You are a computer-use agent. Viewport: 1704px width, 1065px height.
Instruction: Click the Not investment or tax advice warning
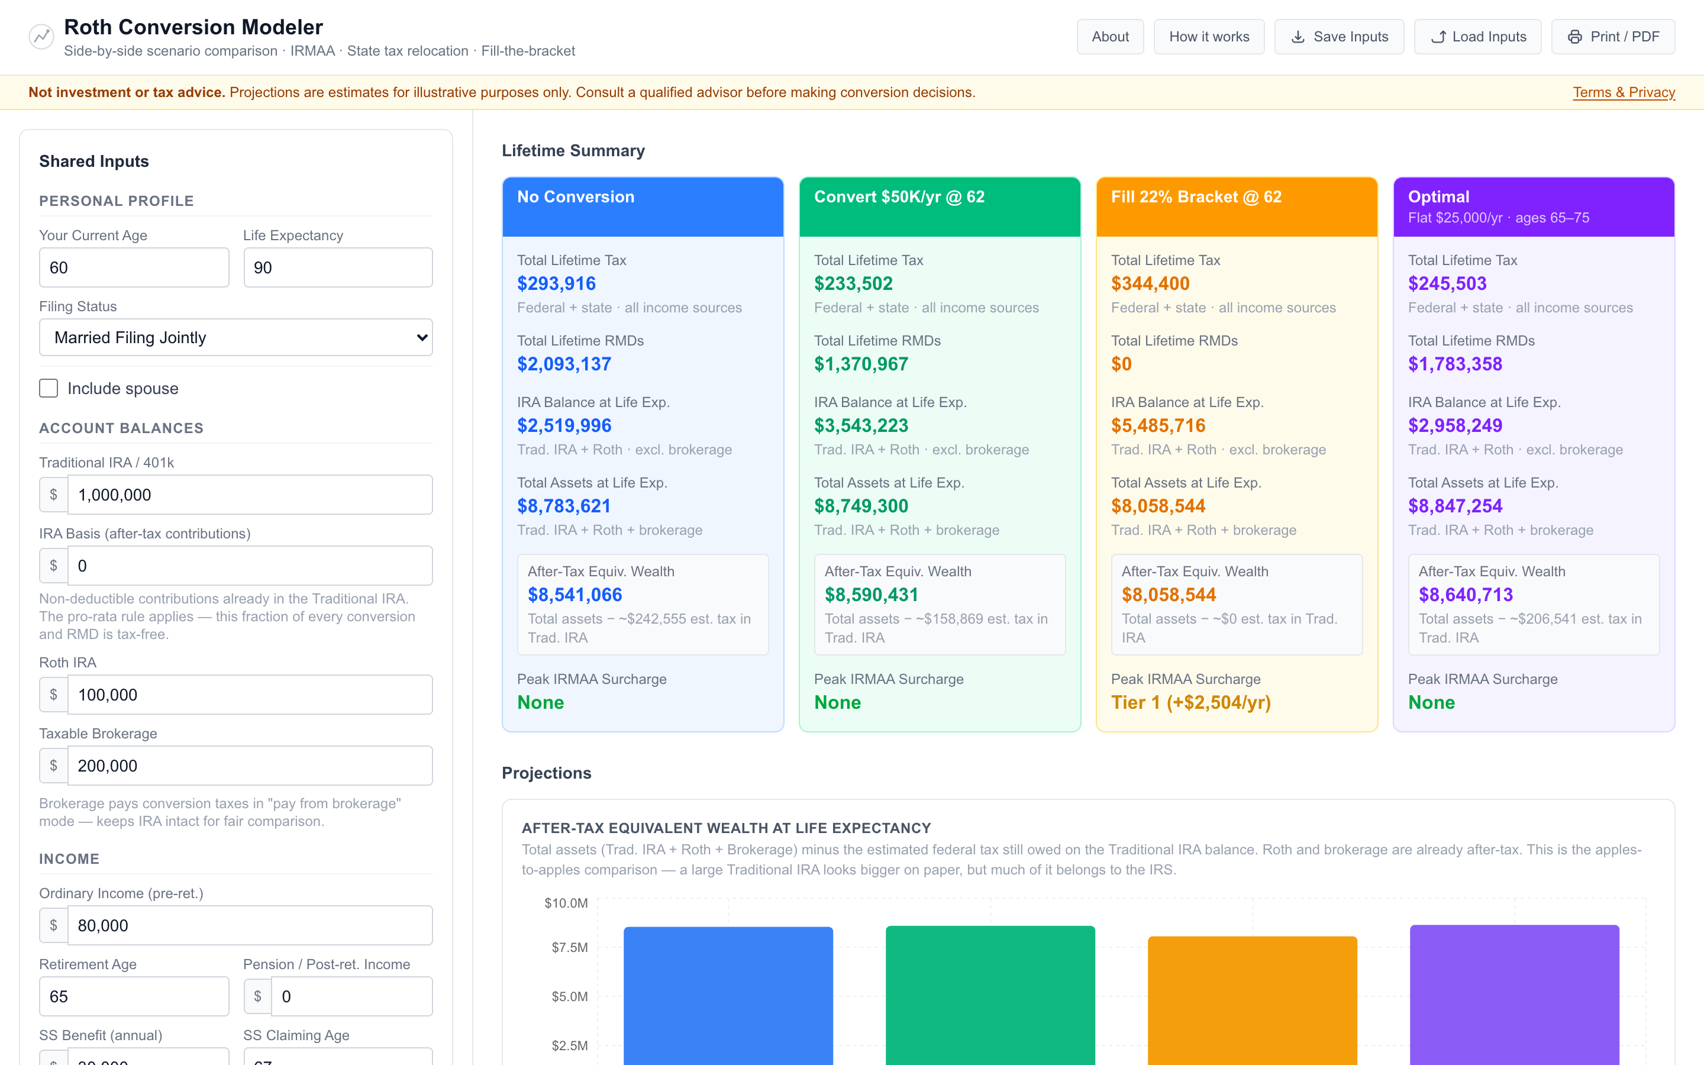click(x=127, y=92)
